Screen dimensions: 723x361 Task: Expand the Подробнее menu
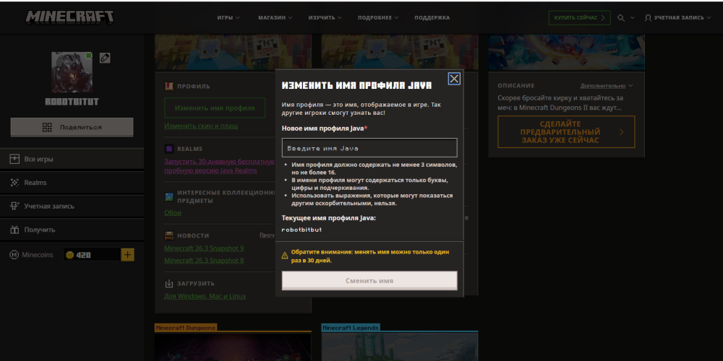pyautogui.click(x=378, y=18)
